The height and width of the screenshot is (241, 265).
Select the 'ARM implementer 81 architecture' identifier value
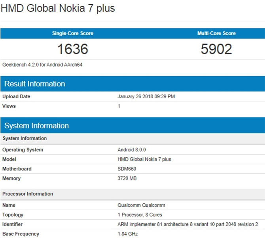(x=188, y=224)
